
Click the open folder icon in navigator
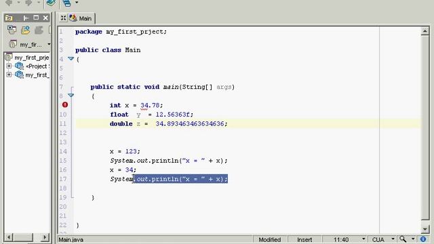[x=26, y=30]
